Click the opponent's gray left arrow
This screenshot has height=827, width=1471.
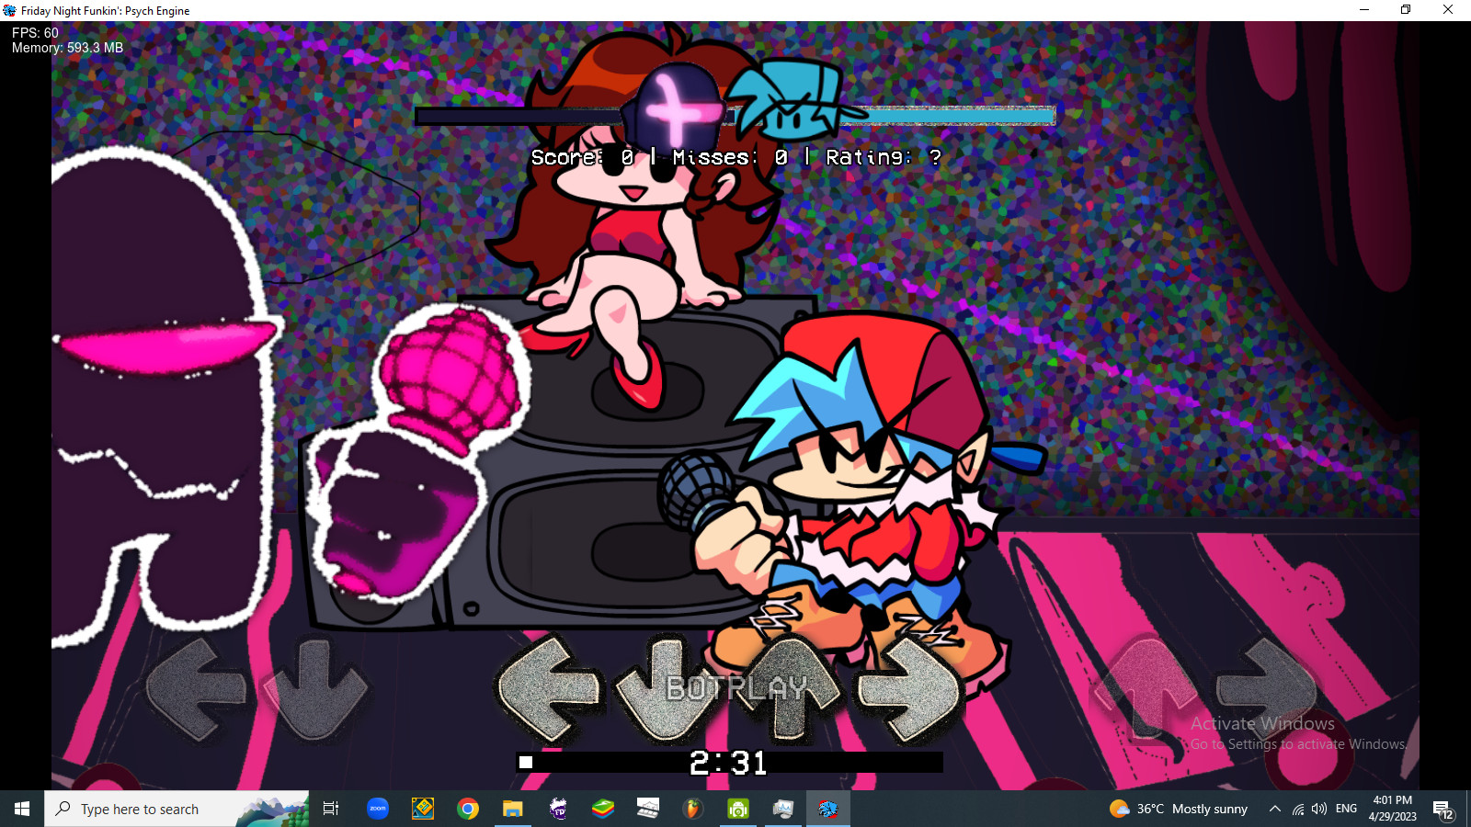(196, 689)
